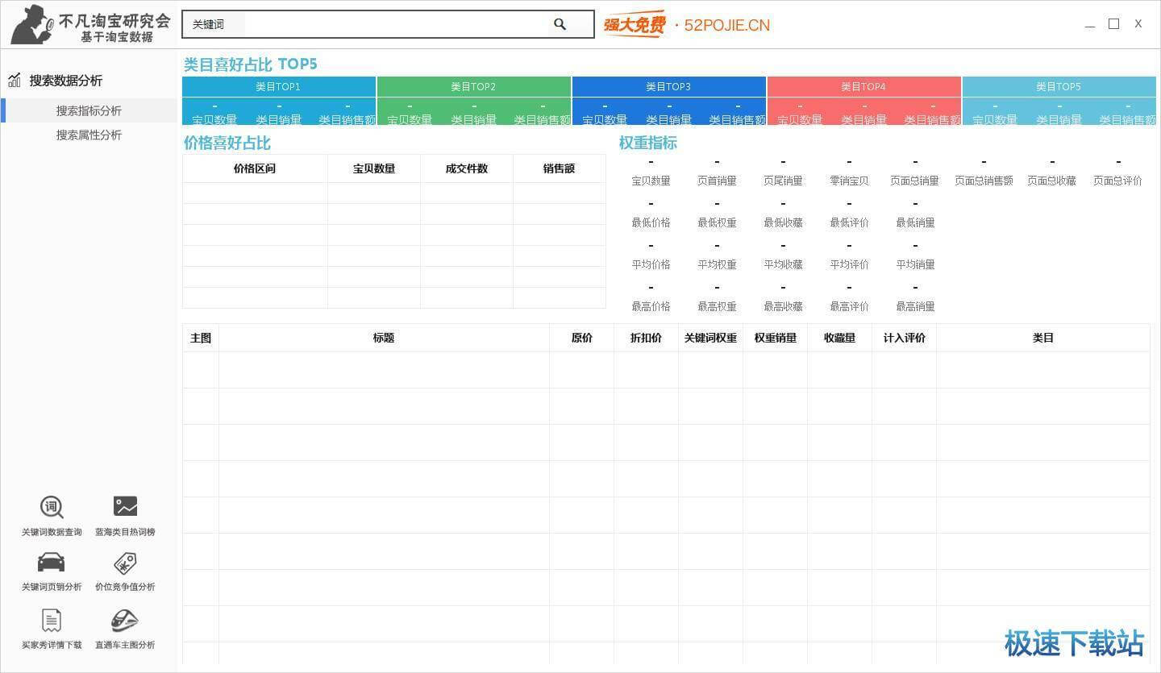Maximize the application window
The width and height of the screenshot is (1161, 673).
point(1113,24)
